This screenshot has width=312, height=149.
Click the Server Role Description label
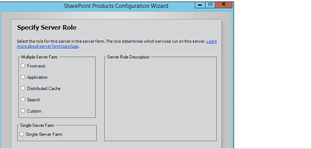[x=128, y=57]
